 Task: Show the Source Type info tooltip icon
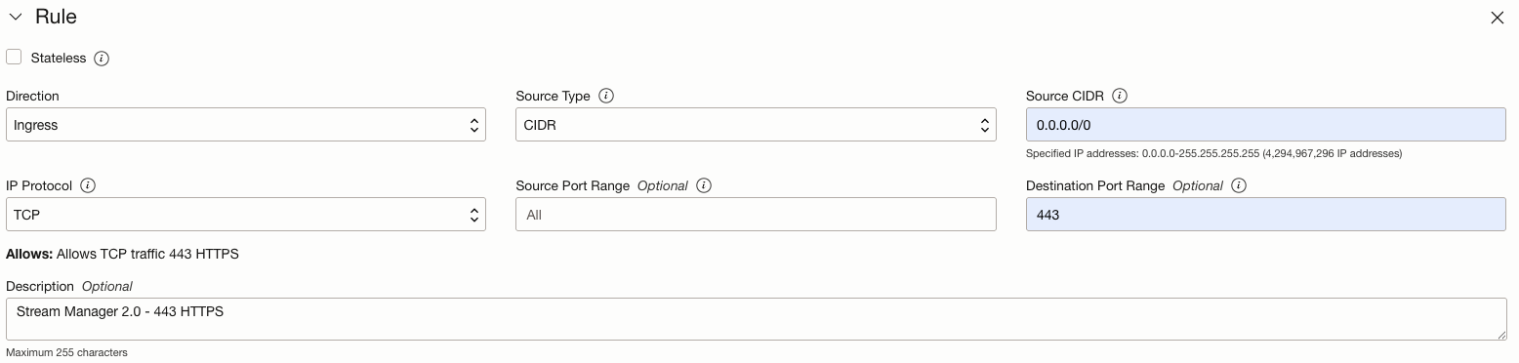pos(606,96)
